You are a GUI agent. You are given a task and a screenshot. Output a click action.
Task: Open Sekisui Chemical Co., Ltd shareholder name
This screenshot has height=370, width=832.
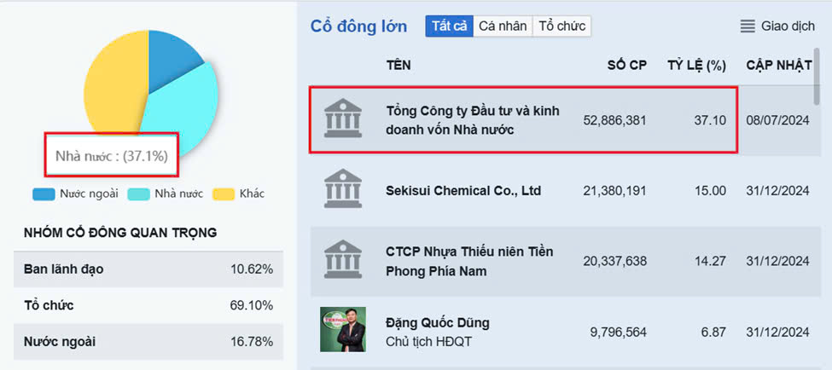point(463,190)
